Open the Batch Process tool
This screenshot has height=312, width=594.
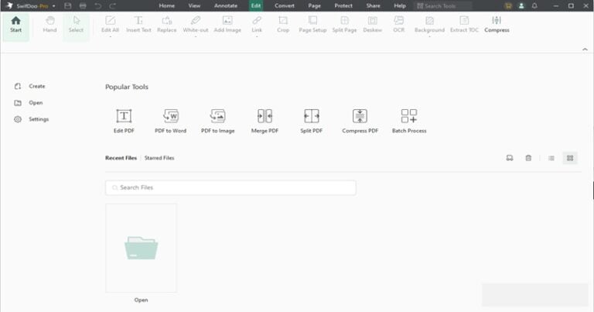coord(409,121)
